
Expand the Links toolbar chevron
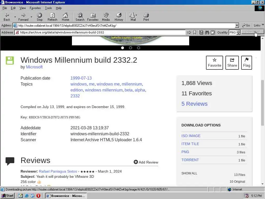point(263,25)
